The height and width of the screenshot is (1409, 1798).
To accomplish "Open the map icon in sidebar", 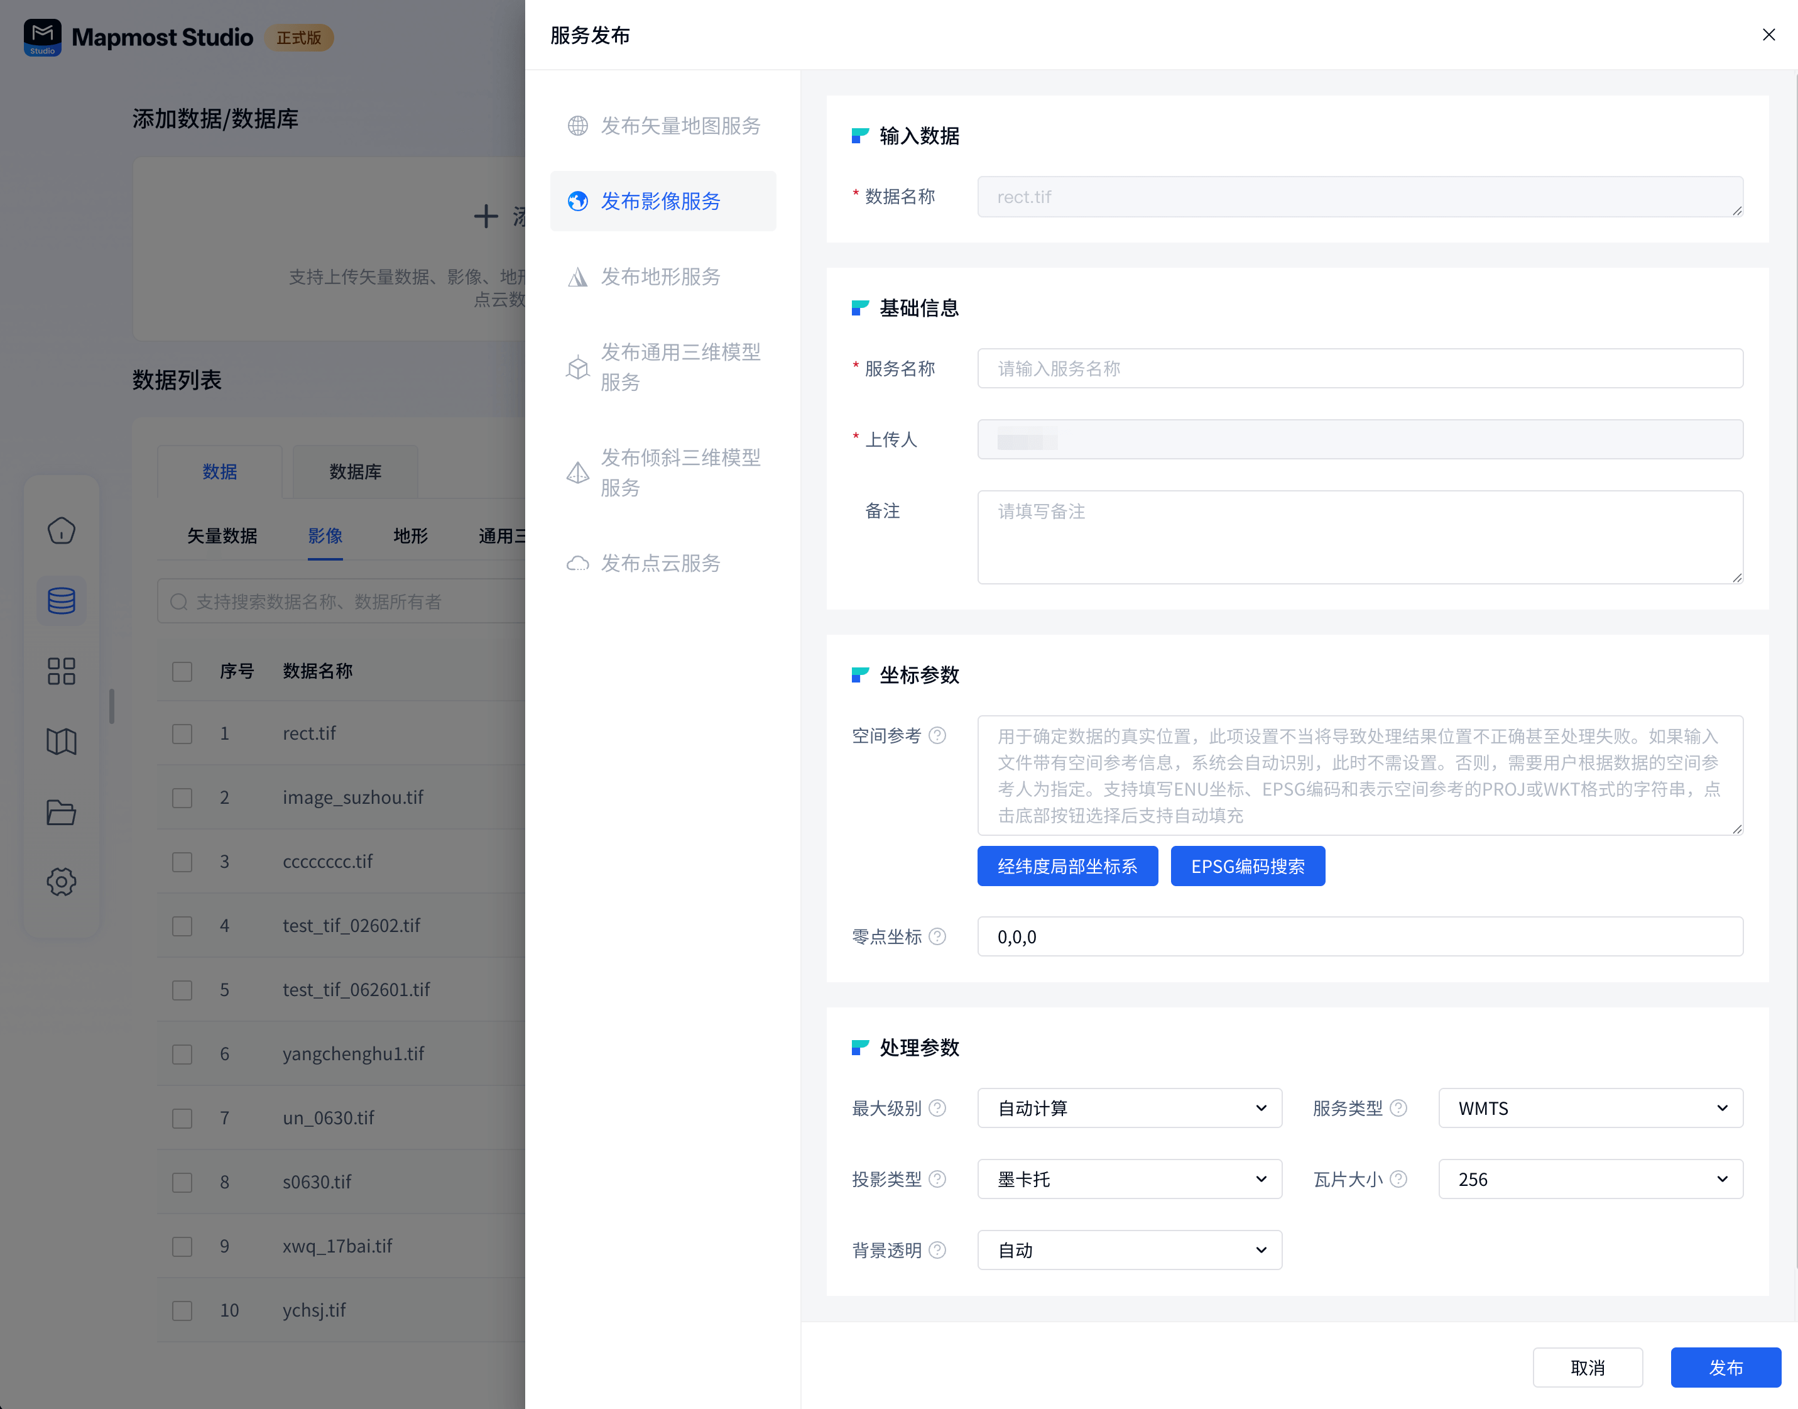I will [x=61, y=742].
